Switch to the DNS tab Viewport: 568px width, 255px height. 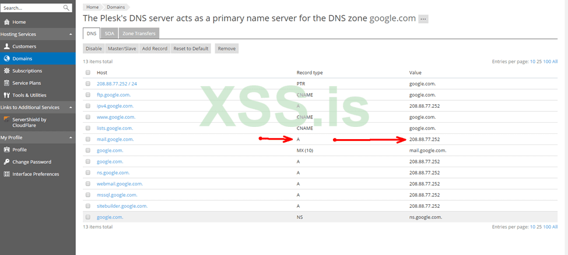[x=92, y=33]
